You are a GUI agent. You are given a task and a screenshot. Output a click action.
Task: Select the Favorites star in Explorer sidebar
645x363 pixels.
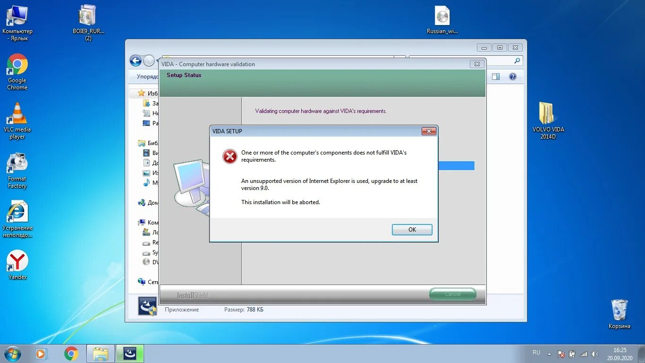[x=141, y=93]
